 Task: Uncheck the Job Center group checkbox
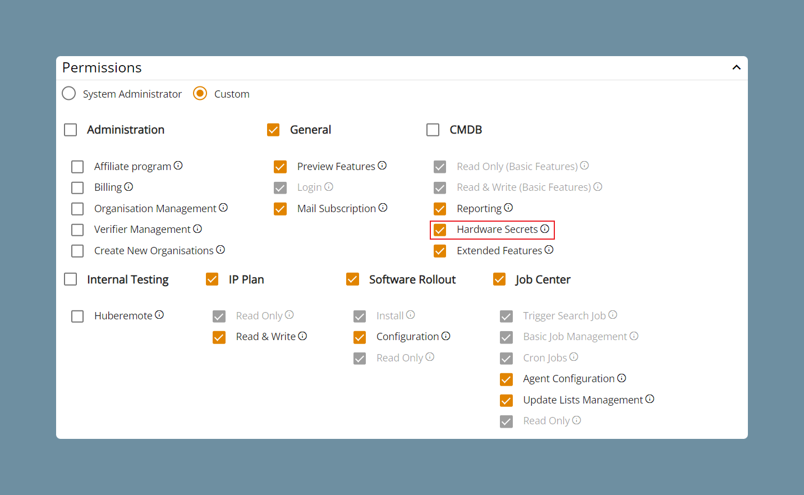point(499,279)
